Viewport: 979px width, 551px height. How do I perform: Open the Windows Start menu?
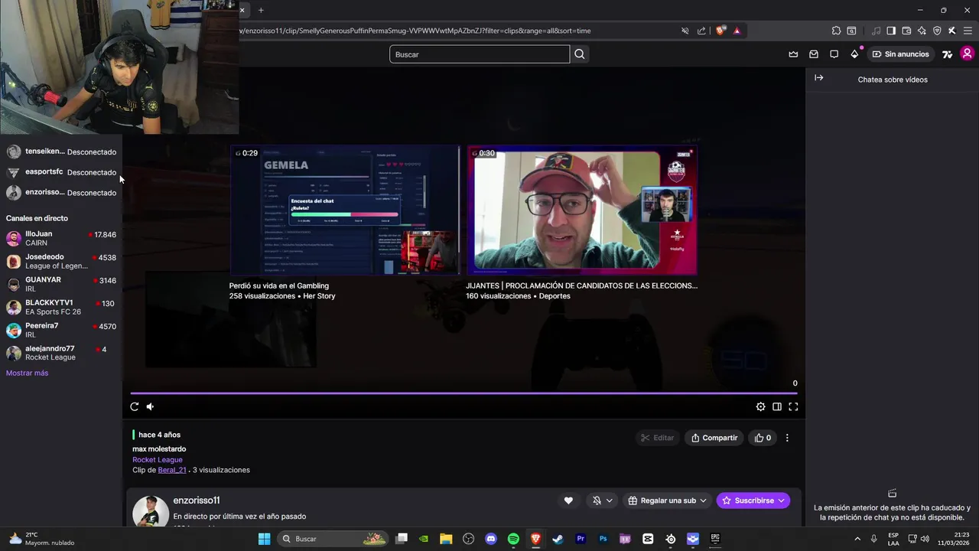(x=264, y=539)
